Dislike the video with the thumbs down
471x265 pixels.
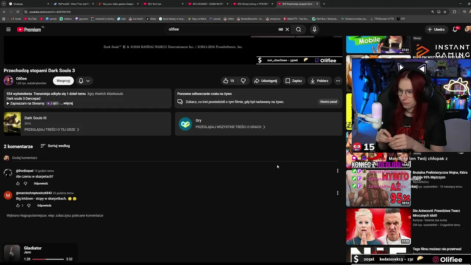tap(243, 81)
